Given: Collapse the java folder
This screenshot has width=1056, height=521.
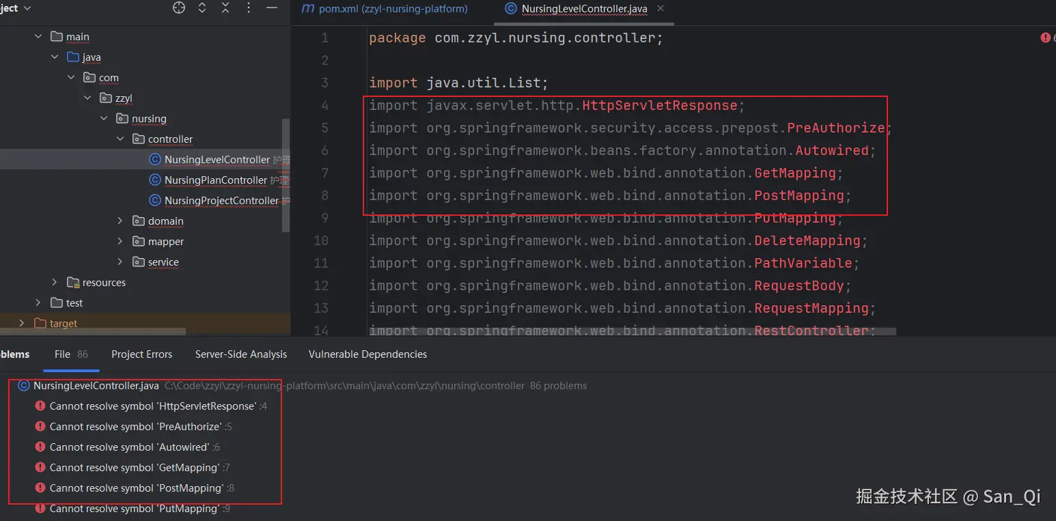Looking at the screenshot, I should pos(55,57).
